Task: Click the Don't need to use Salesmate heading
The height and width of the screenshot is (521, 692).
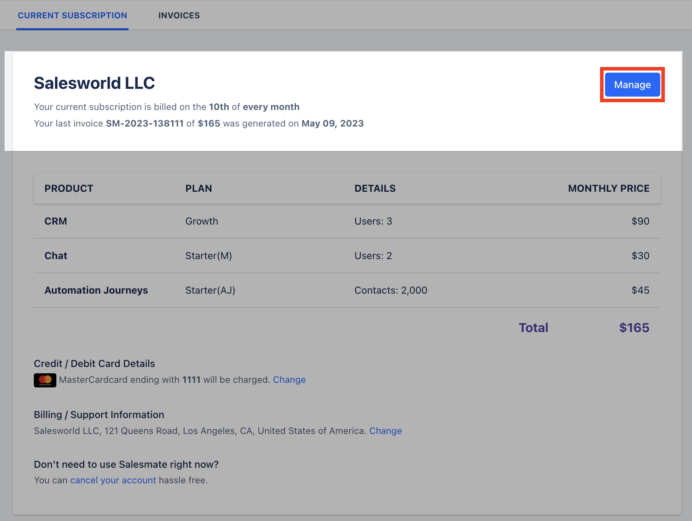Action: coord(126,464)
